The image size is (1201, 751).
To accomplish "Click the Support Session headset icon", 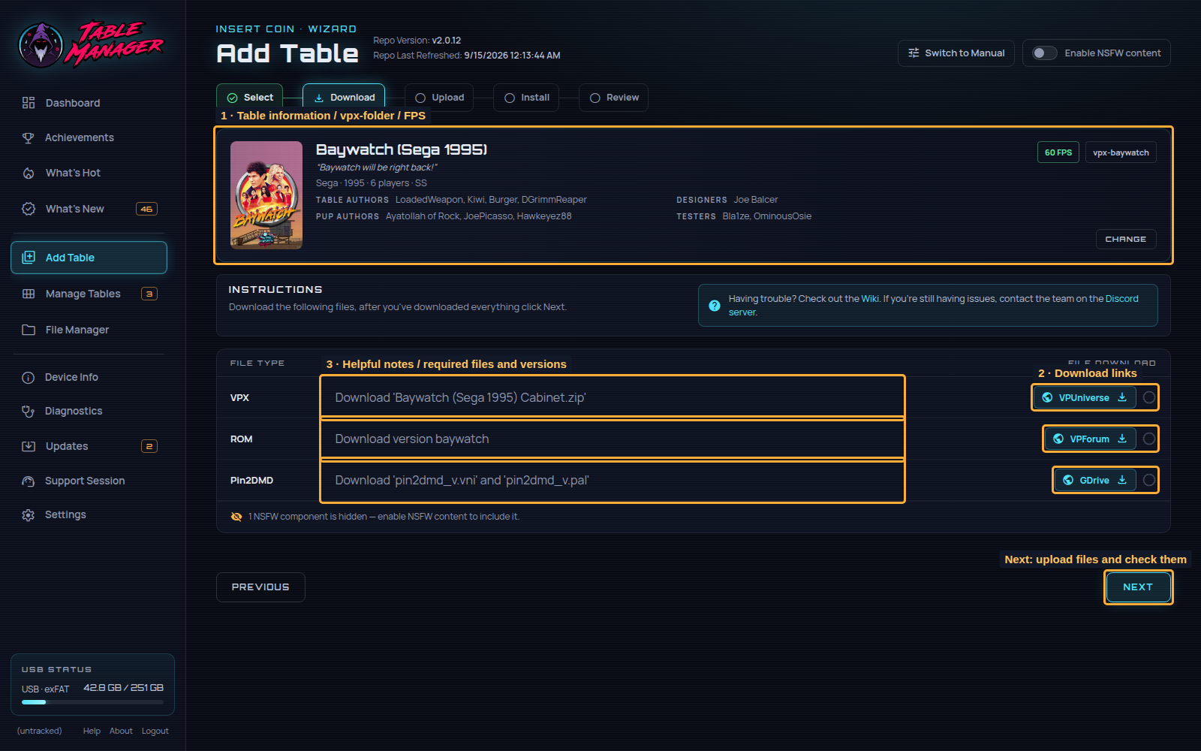I will coord(29,481).
